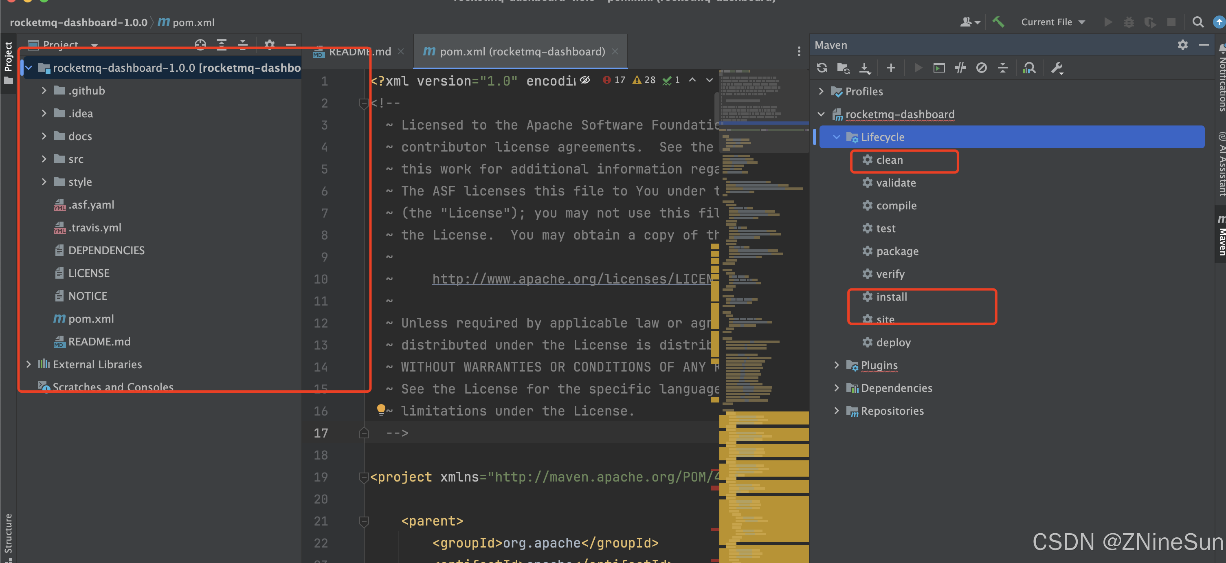The width and height of the screenshot is (1226, 563).
Task: Expand the .idea folder
Action: (44, 113)
